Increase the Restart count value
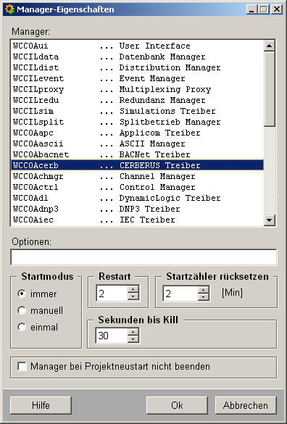Image resolution: width=287 pixels, height=424 pixels. (133, 289)
